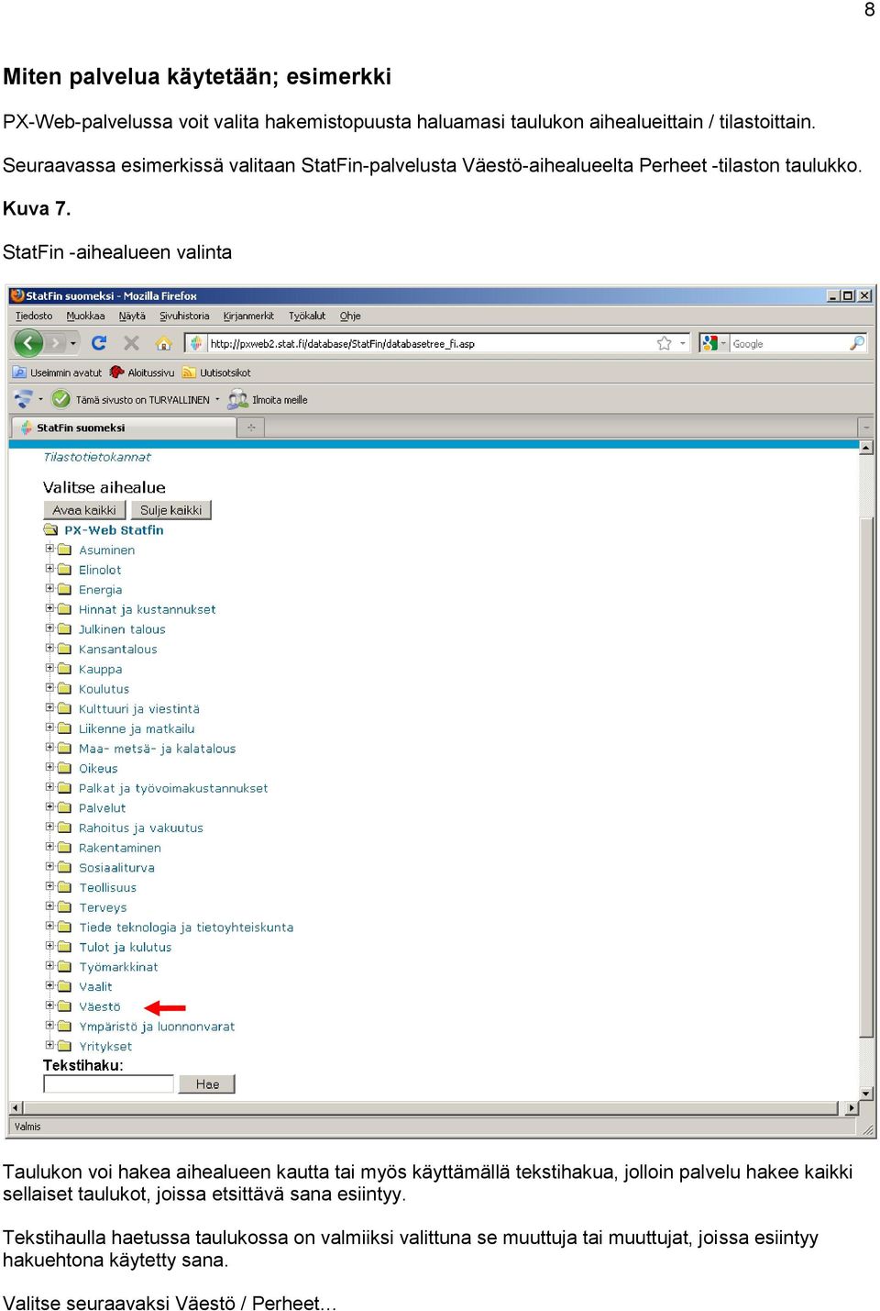The width and height of the screenshot is (880, 1311).
Task: Click the Koulutus folder icon
Action: click(65, 689)
